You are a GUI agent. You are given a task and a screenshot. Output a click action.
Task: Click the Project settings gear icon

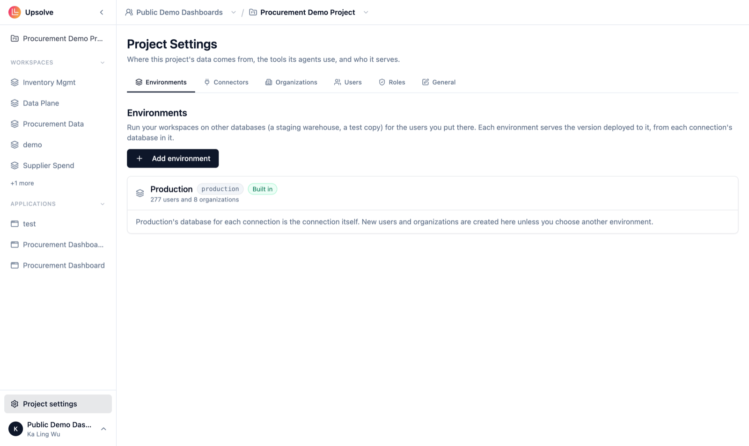point(15,404)
